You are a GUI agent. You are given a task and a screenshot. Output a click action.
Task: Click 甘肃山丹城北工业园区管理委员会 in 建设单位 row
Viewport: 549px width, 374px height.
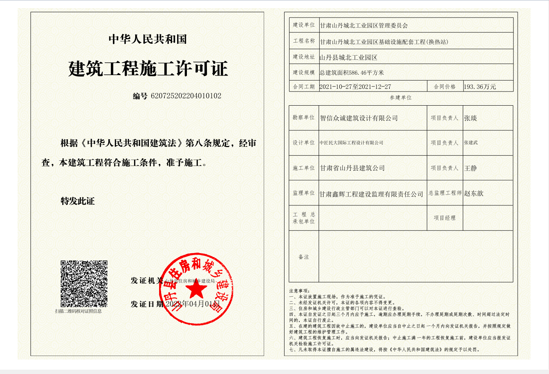pyautogui.click(x=364, y=25)
